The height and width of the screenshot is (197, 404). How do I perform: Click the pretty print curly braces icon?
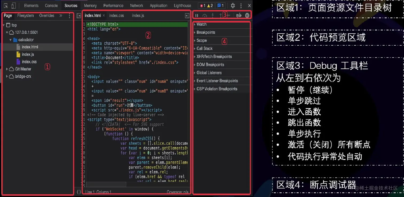pos(79,192)
